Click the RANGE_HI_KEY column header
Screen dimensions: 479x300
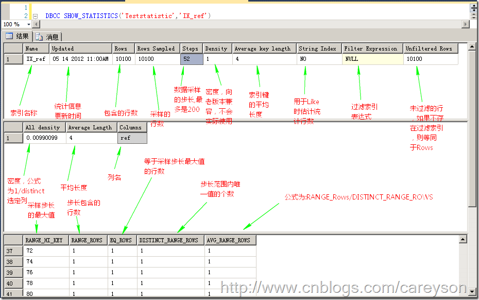46,240
